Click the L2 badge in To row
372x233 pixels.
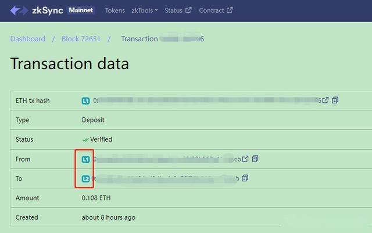tap(85, 178)
